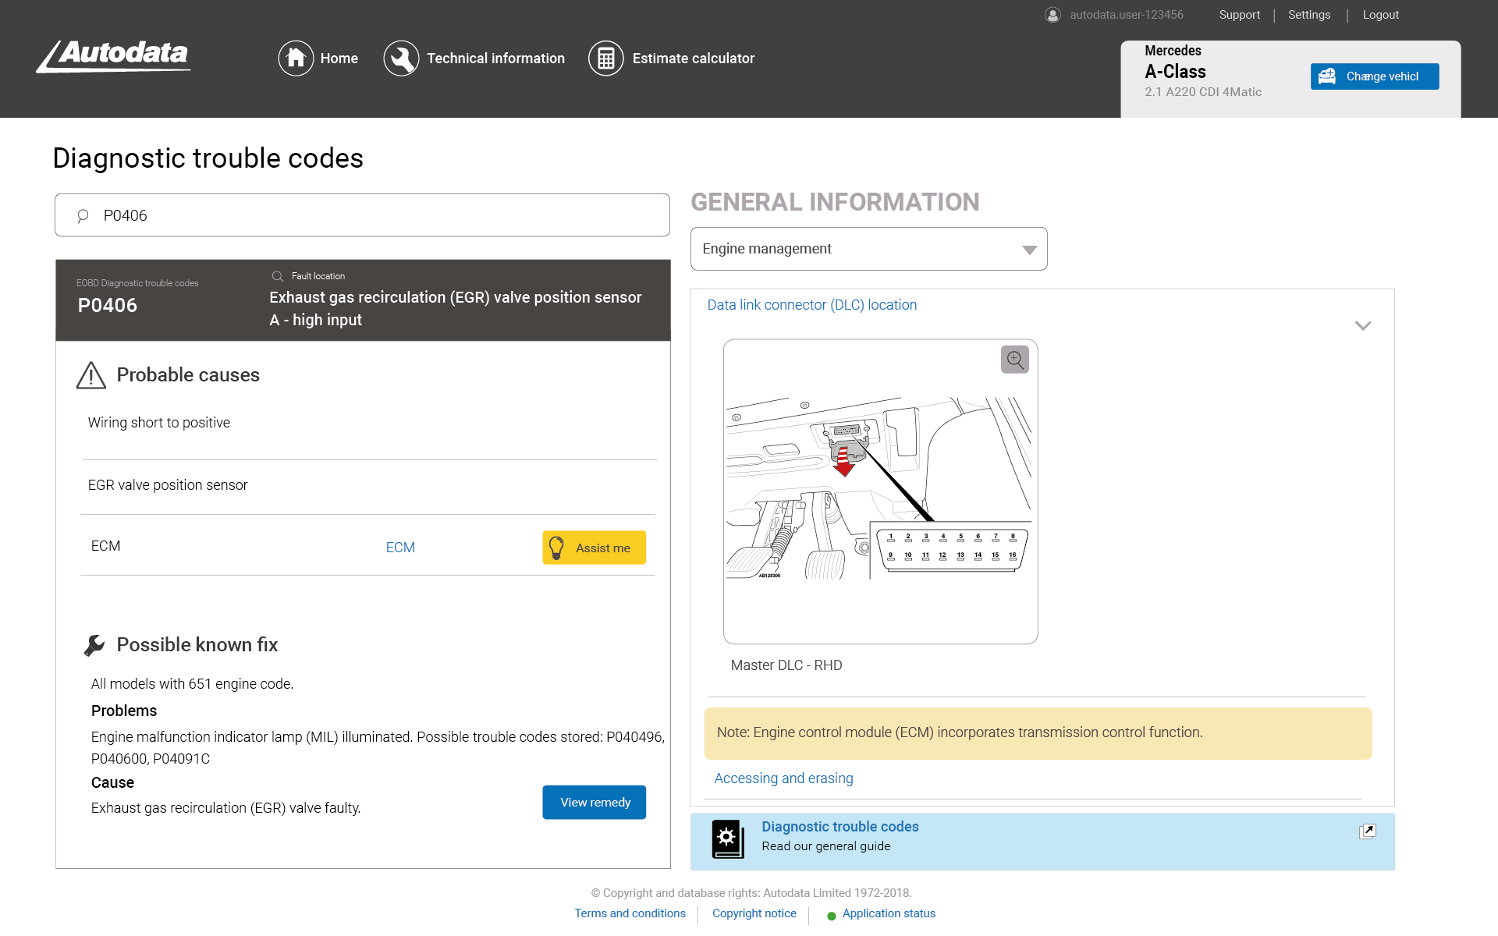Click the Home icon in the navigation bar

(296, 58)
